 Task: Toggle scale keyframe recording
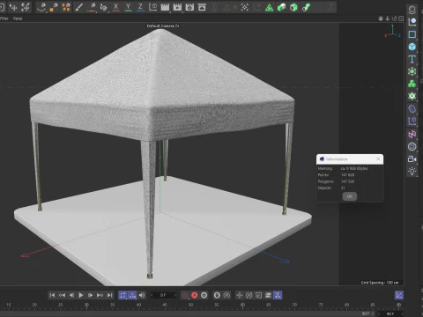point(258,295)
